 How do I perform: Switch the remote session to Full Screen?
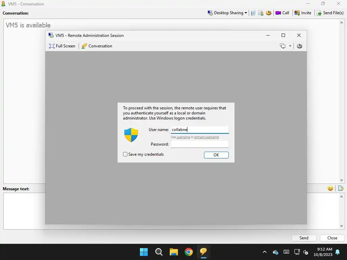(62, 46)
